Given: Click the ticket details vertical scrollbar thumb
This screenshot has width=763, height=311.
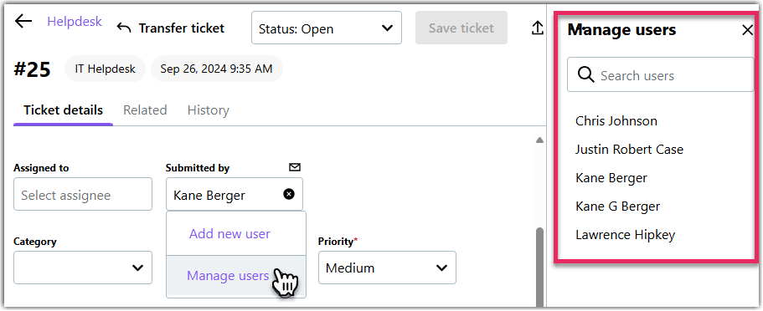Looking at the screenshot, I should click(539, 268).
